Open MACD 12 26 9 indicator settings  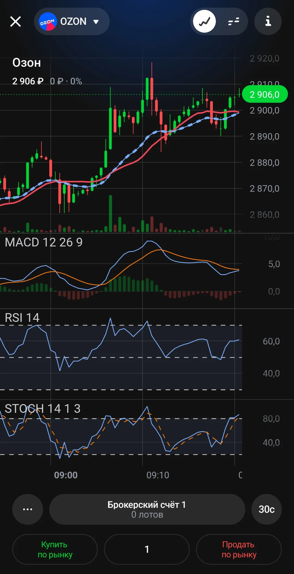click(44, 242)
